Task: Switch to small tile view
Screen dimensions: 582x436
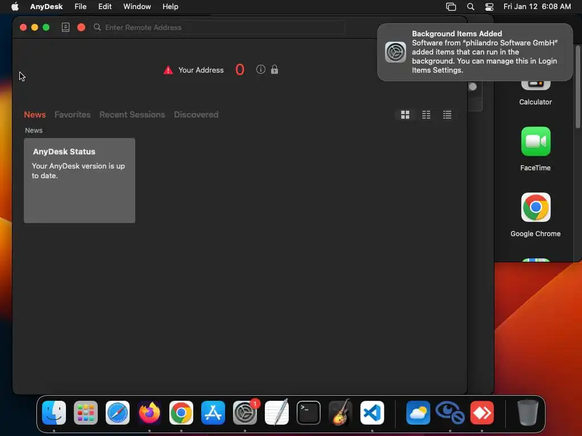Action: (x=426, y=115)
